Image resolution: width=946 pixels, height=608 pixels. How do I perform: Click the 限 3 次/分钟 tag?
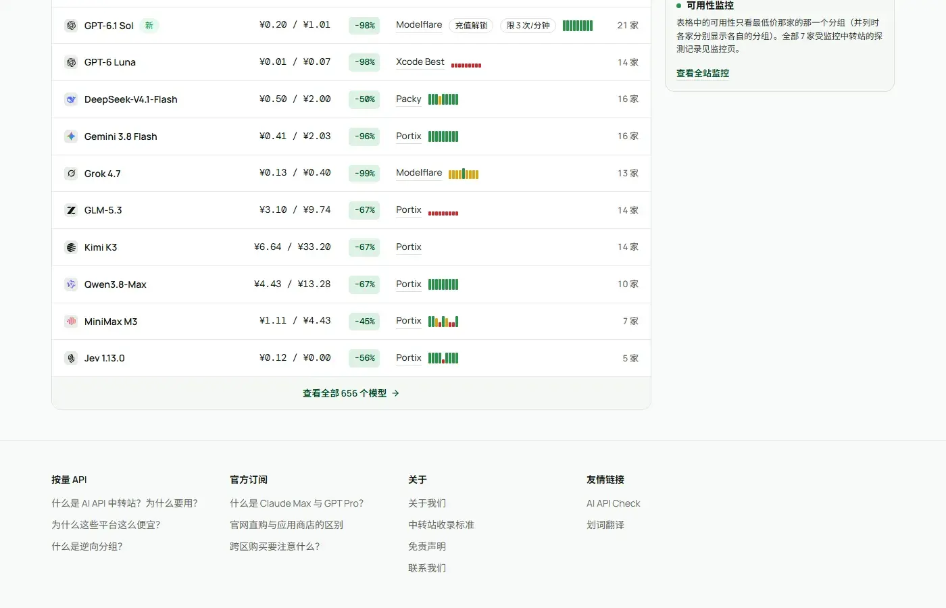528,26
